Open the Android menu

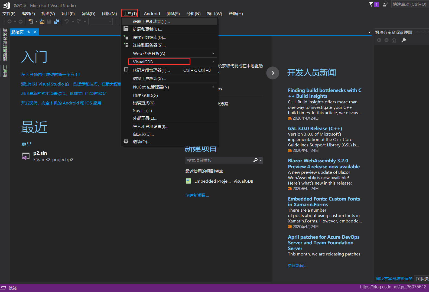(152, 14)
